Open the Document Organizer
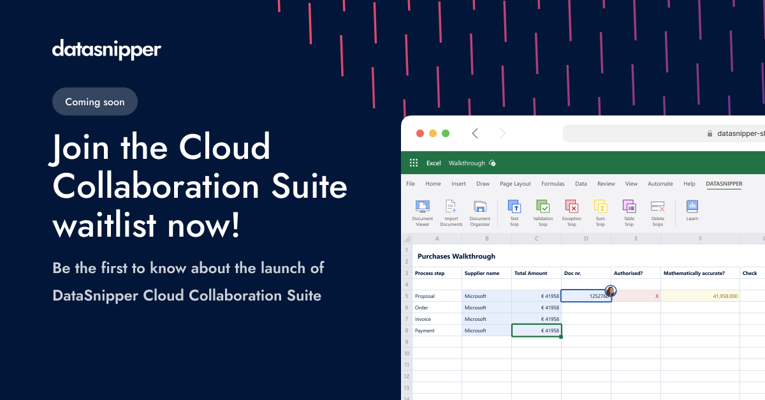 click(x=480, y=212)
